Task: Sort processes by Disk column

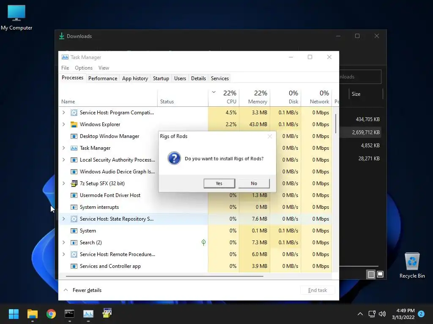Action: pos(286,97)
